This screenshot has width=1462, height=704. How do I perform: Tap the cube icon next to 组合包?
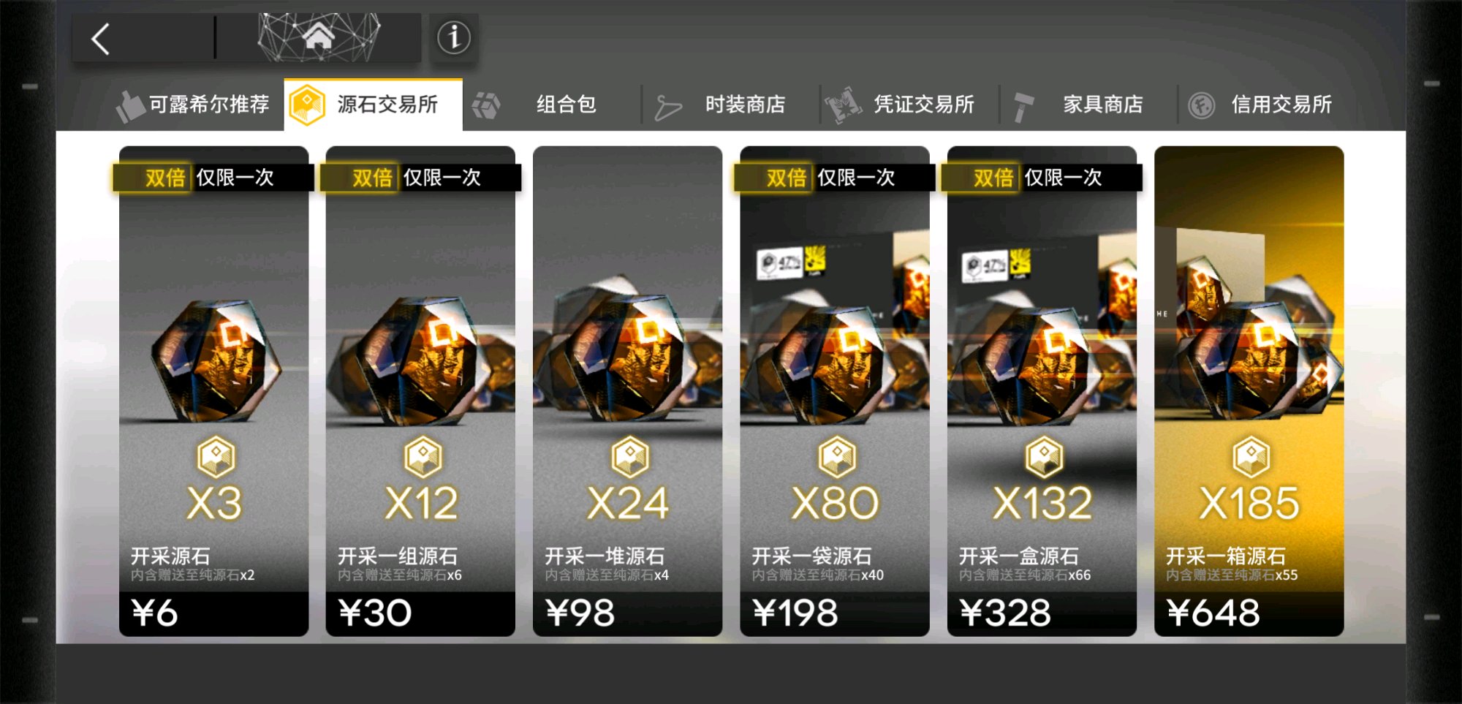486,106
